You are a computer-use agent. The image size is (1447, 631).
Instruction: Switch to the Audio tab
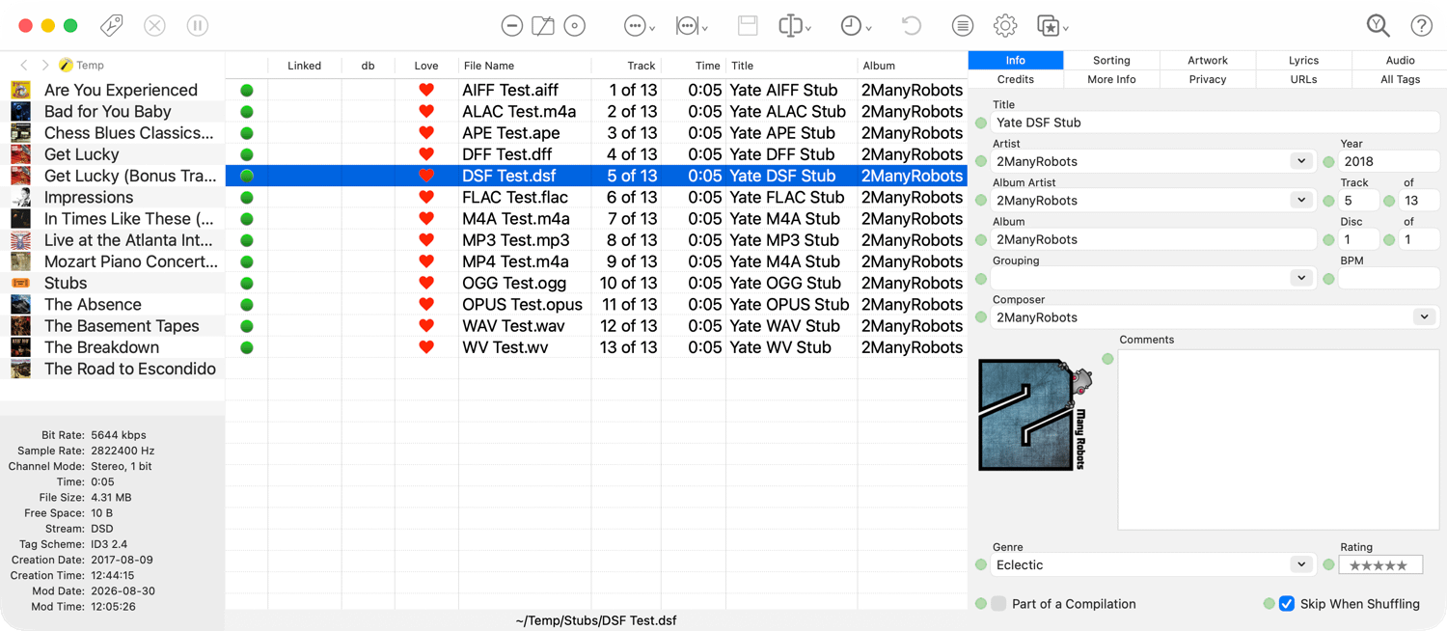tap(1400, 60)
